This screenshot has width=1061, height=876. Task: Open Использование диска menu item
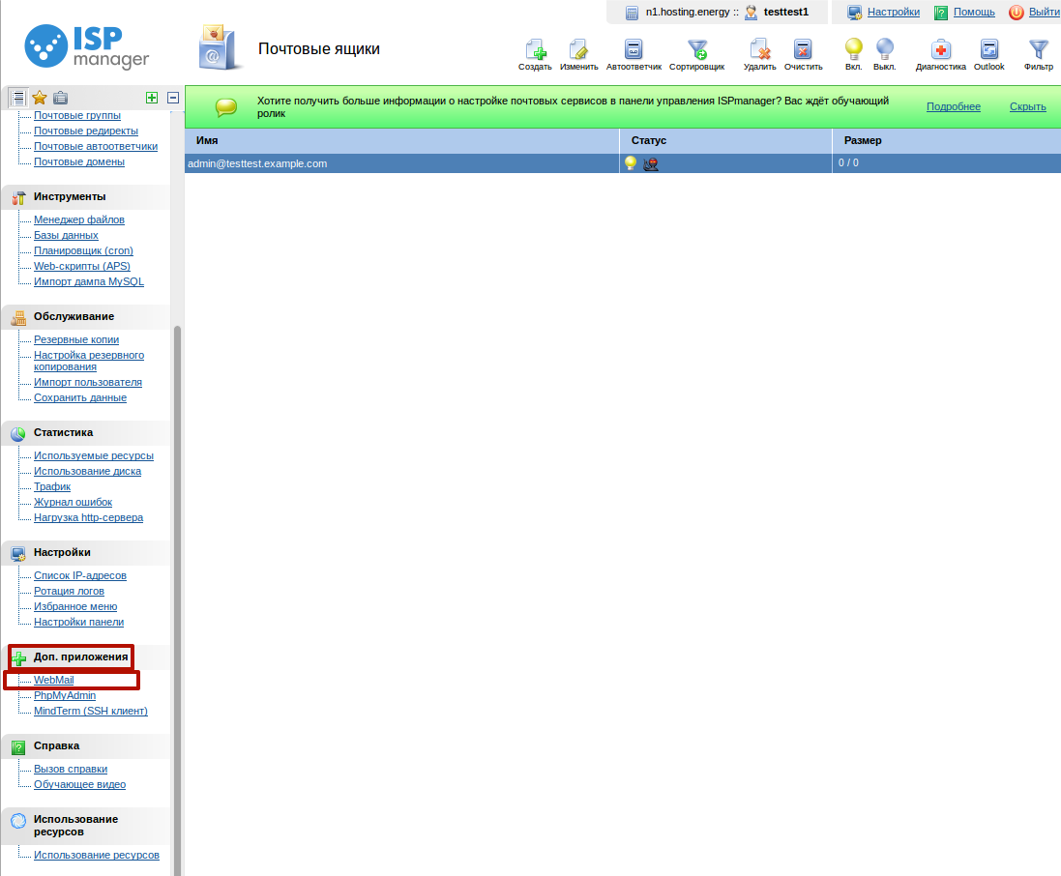pos(87,472)
